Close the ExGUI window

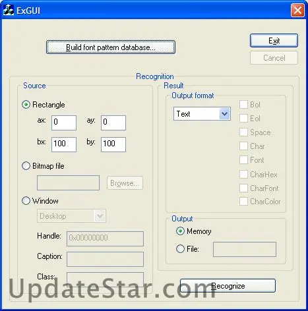tap(297, 11)
